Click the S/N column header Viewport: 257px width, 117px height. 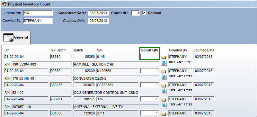click(x=100, y=50)
